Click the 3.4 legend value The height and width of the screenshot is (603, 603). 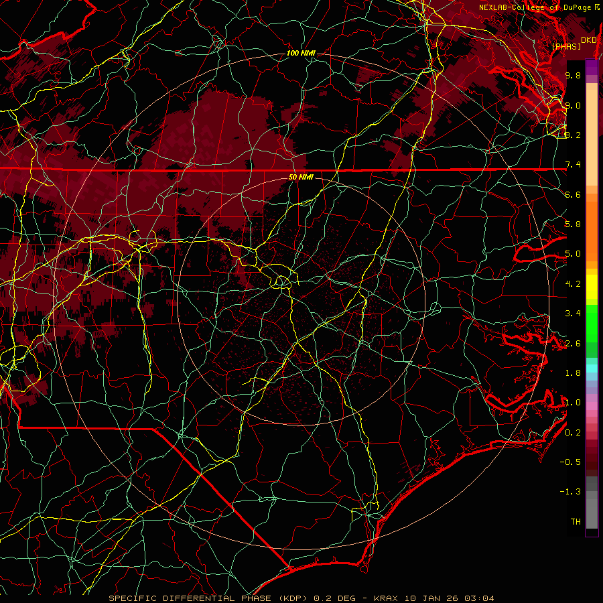(x=573, y=314)
